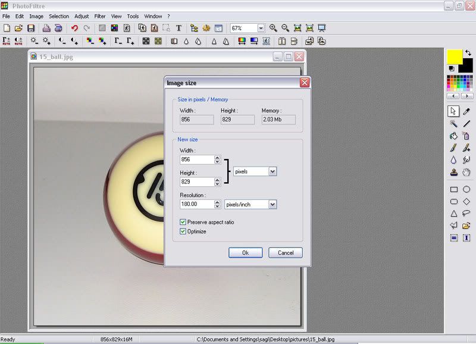Click the yellow foreground color swatch
This screenshot has width=476, height=344.
click(455, 57)
